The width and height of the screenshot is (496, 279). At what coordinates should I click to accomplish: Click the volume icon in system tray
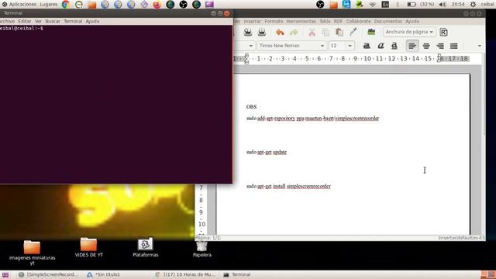click(x=443, y=5)
